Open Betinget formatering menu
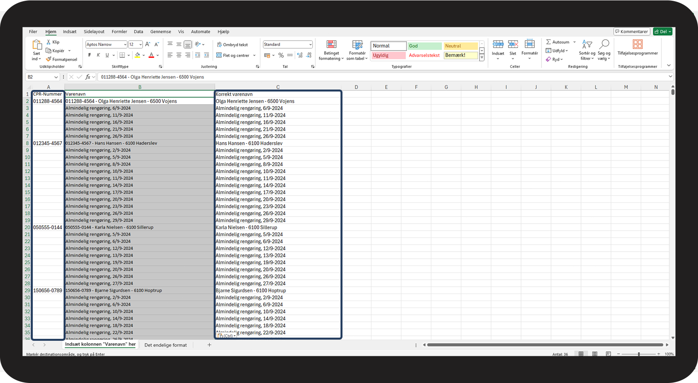 331,50
